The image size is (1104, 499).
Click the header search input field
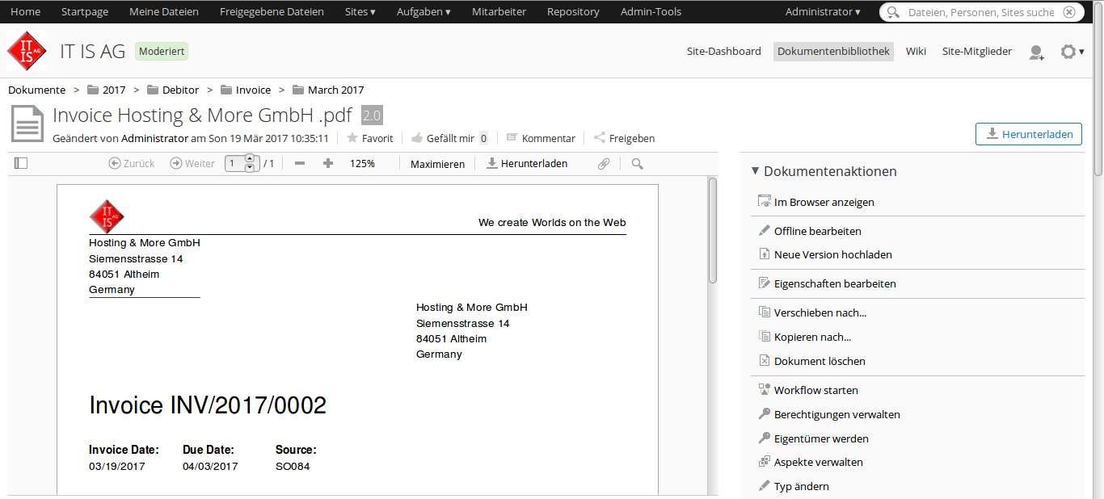pyautogui.click(x=981, y=12)
